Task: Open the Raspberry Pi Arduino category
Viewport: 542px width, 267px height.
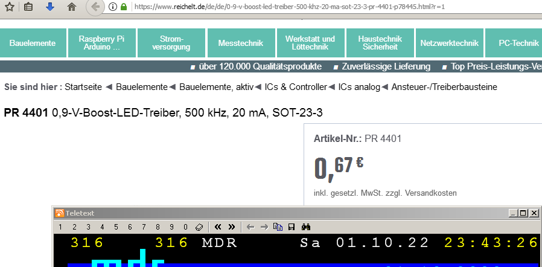Action: [101, 43]
